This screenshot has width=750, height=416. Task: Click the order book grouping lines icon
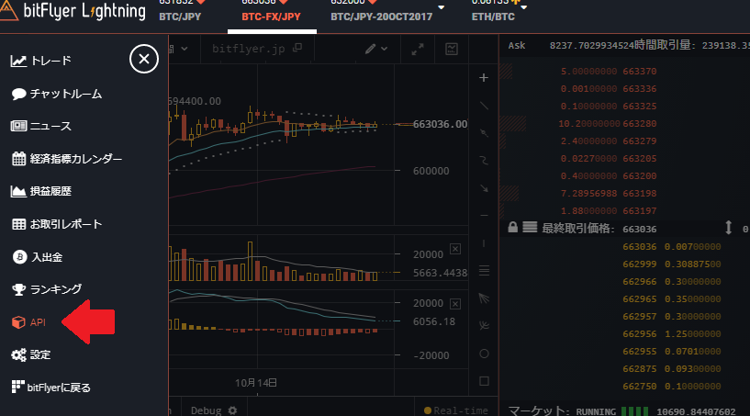click(x=530, y=227)
